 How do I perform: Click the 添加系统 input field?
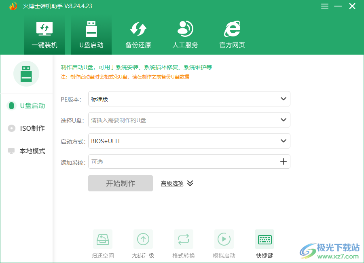click(x=182, y=161)
